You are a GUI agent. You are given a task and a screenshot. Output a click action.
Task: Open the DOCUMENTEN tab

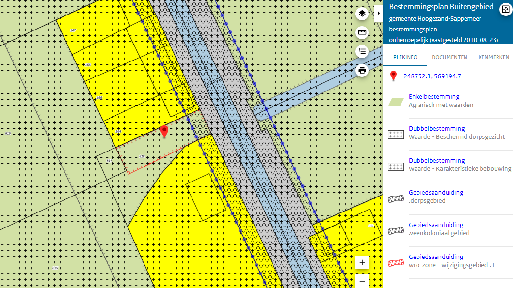pyautogui.click(x=449, y=57)
